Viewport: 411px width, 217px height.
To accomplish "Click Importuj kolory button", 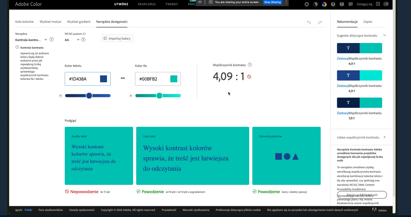I will click(x=117, y=38).
